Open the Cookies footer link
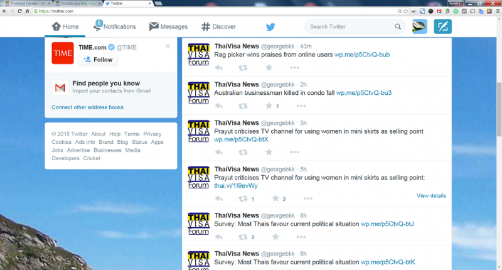502x270 pixels. (61, 142)
